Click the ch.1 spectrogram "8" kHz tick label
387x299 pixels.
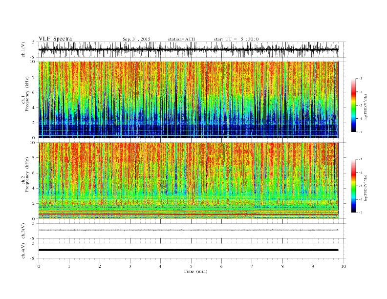pyautogui.click(x=34, y=77)
